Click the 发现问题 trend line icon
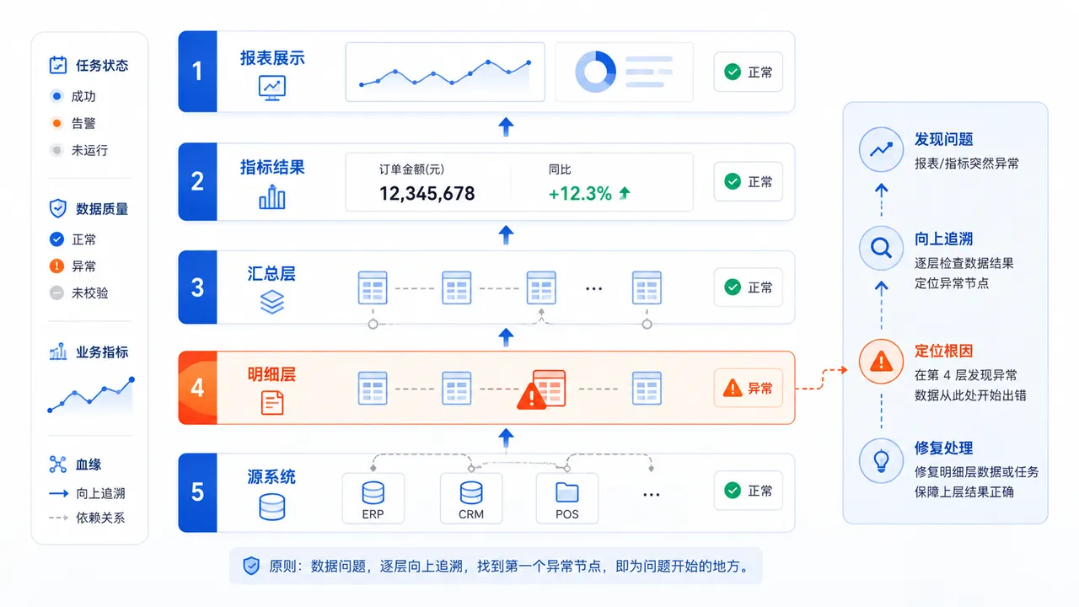 point(881,150)
